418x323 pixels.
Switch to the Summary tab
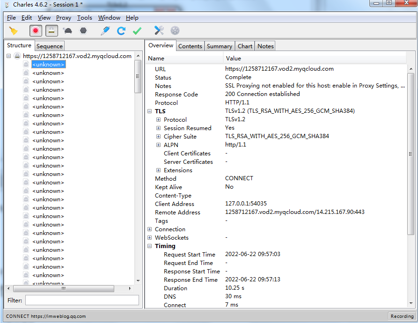pyautogui.click(x=220, y=46)
